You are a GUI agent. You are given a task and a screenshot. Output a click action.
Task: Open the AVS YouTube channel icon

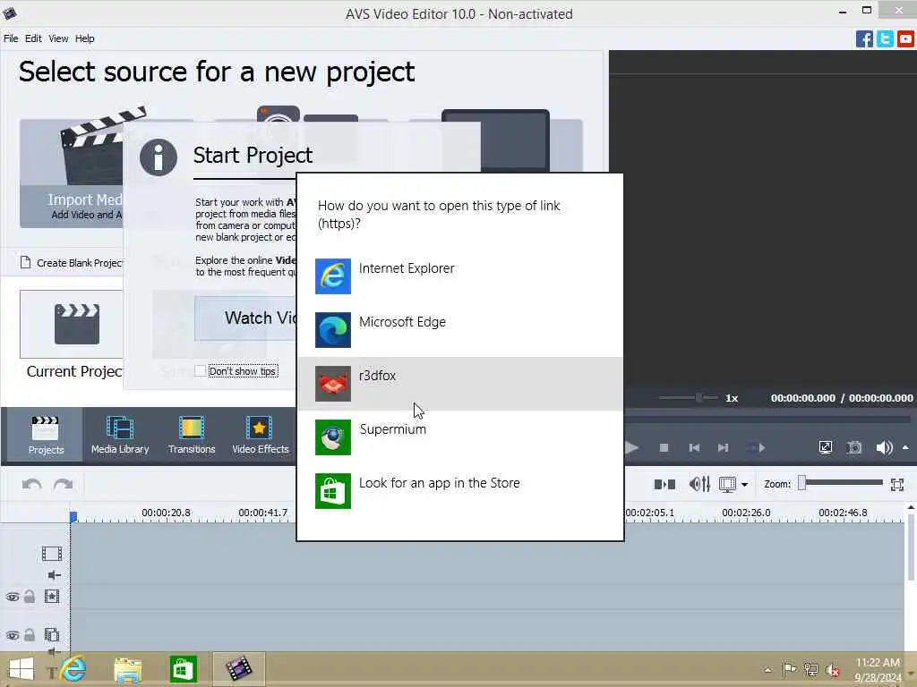click(x=905, y=39)
